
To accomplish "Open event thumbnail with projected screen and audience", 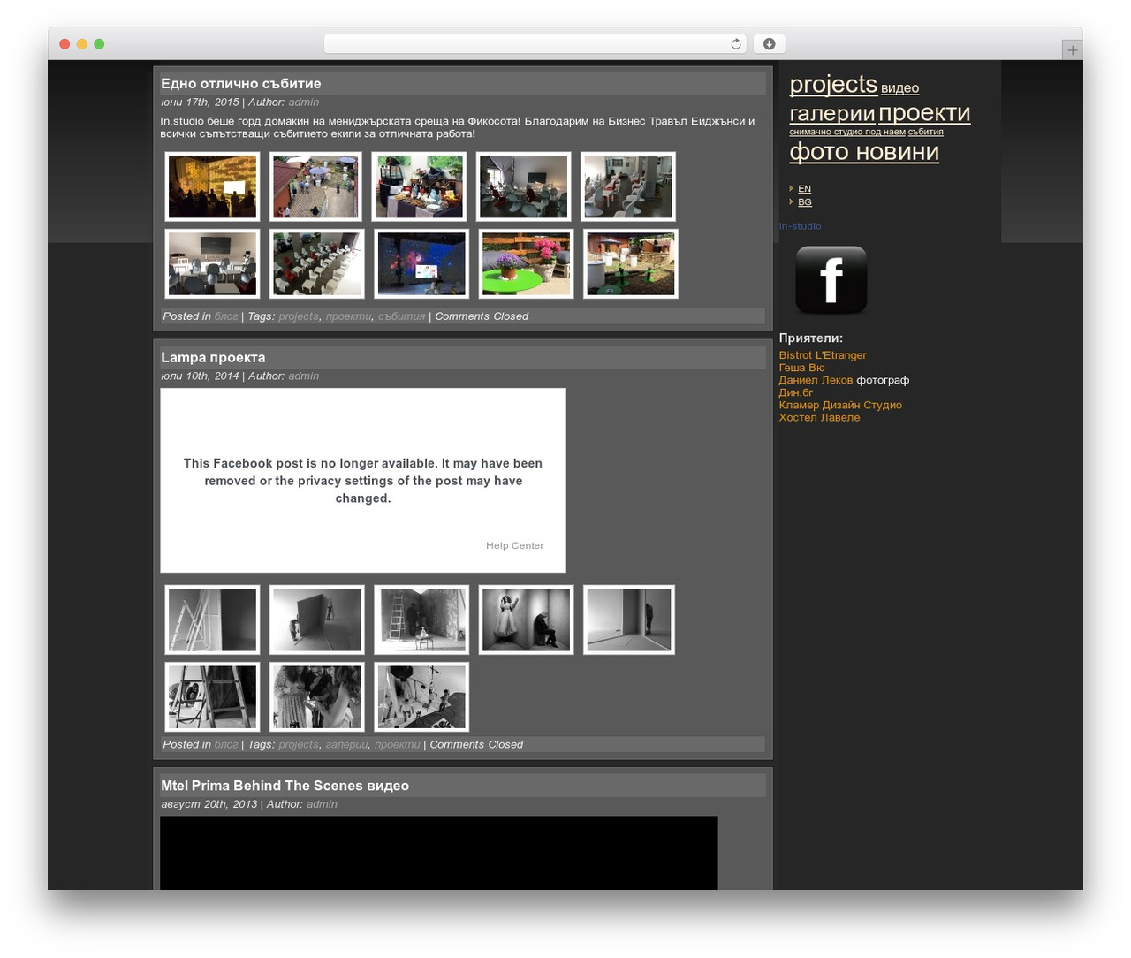I will 212,186.
